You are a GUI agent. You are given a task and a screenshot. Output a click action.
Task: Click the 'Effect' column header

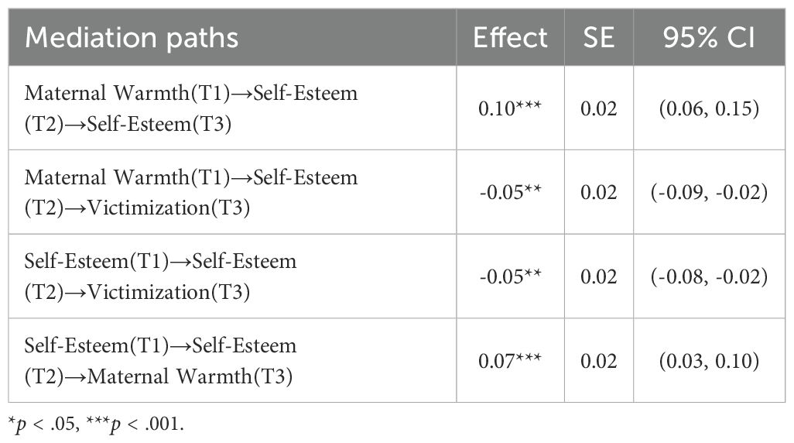point(512,38)
